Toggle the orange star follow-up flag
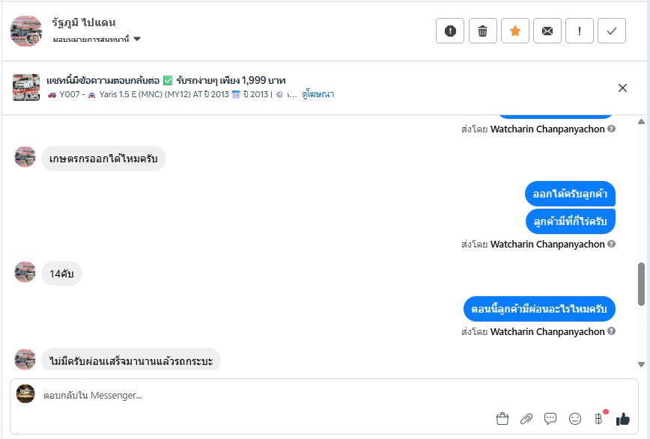The image size is (650, 439). pyautogui.click(x=515, y=31)
